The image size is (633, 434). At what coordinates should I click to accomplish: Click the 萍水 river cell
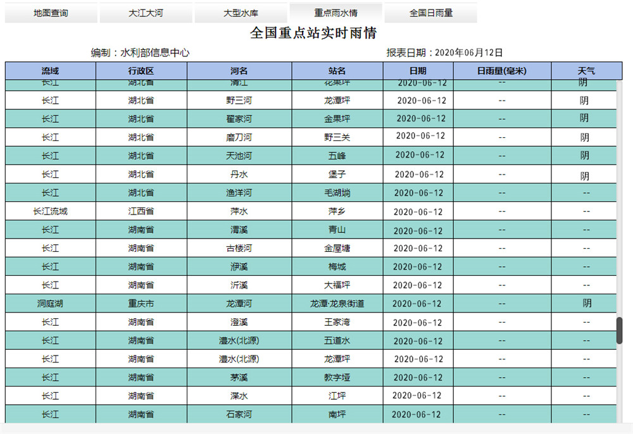point(239,211)
